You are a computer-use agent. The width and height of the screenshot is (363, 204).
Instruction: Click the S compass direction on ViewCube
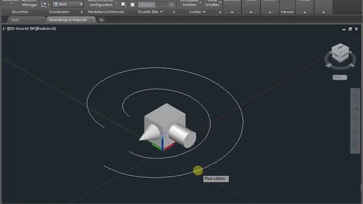point(352,66)
